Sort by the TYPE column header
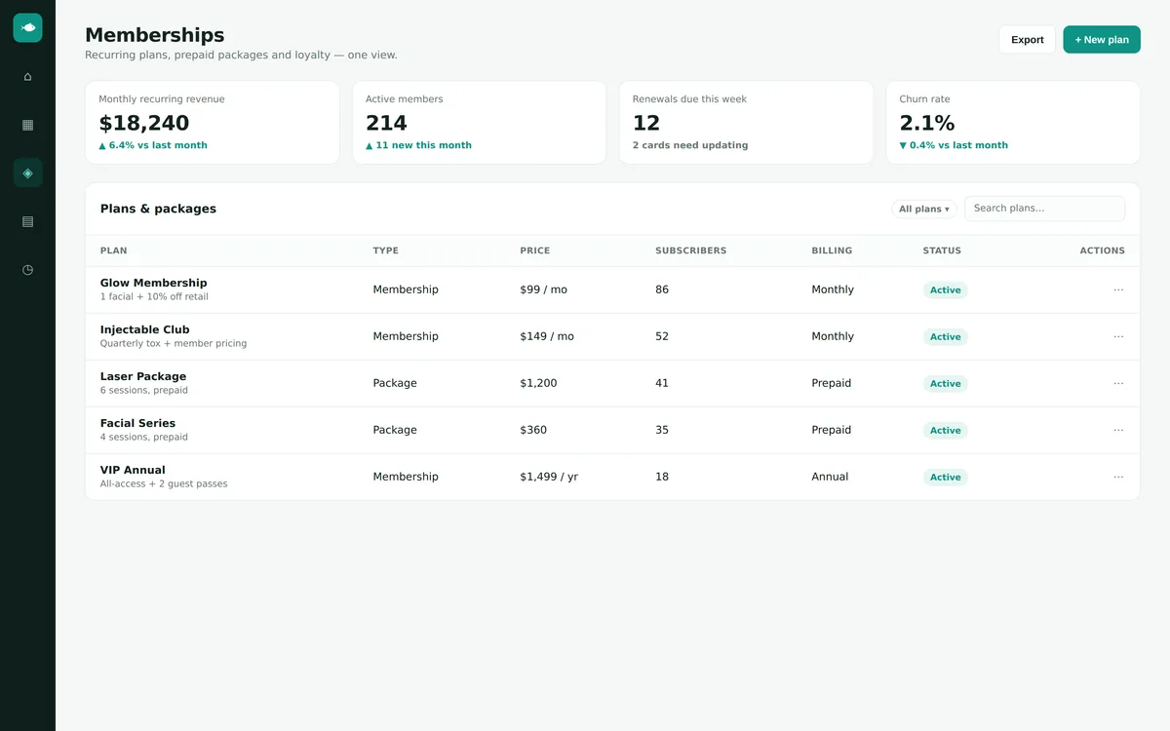Image resolution: width=1170 pixels, height=731 pixels. (386, 250)
